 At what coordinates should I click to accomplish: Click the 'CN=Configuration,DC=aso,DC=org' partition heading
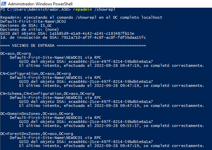pos(36,72)
